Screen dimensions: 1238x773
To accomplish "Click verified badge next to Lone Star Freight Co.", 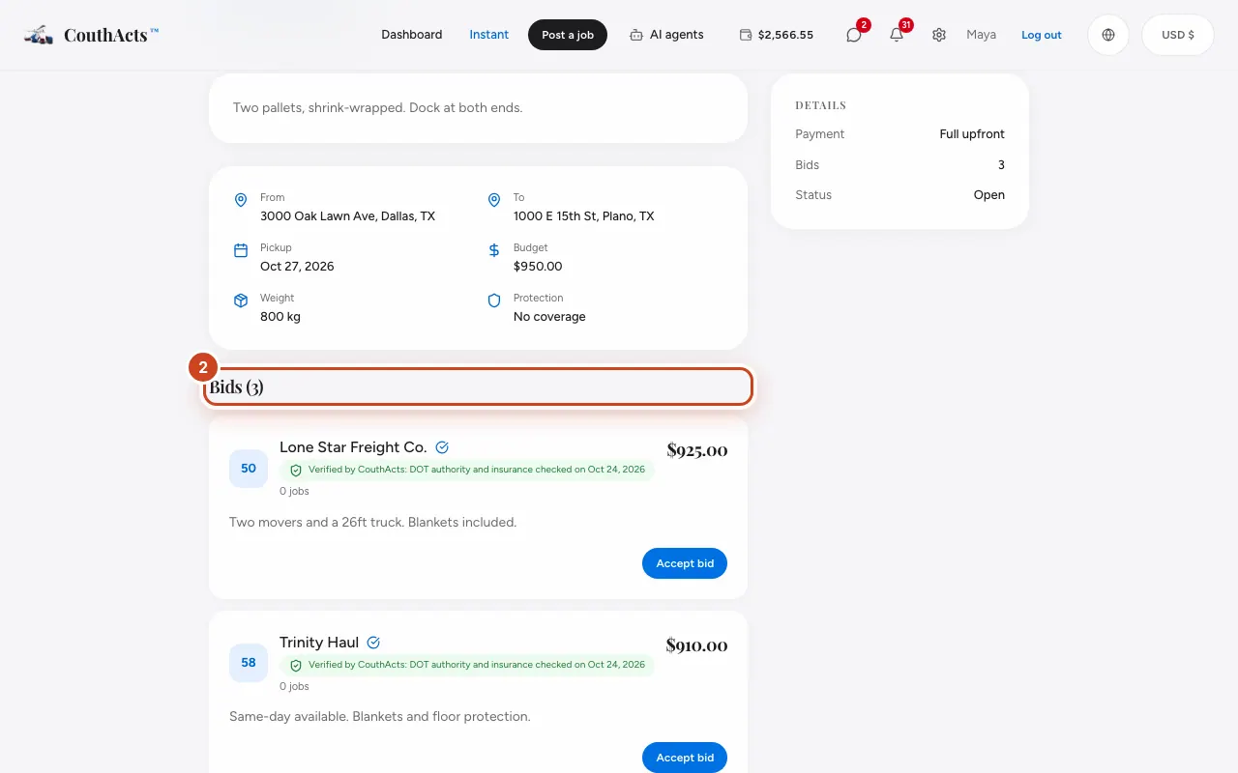I will [x=442, y=447].
